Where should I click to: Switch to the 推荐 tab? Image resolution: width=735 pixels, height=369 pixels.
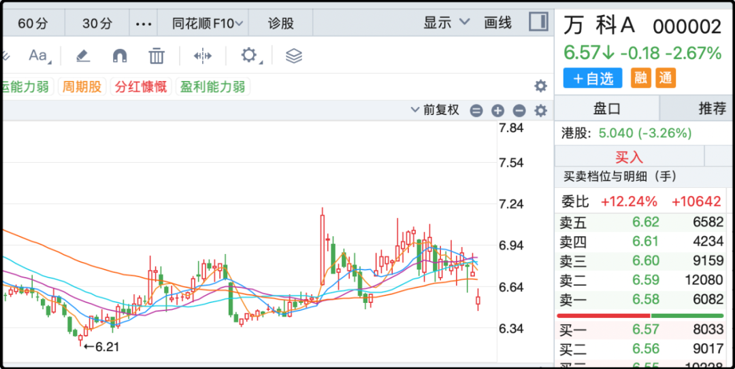pos(712,109)
